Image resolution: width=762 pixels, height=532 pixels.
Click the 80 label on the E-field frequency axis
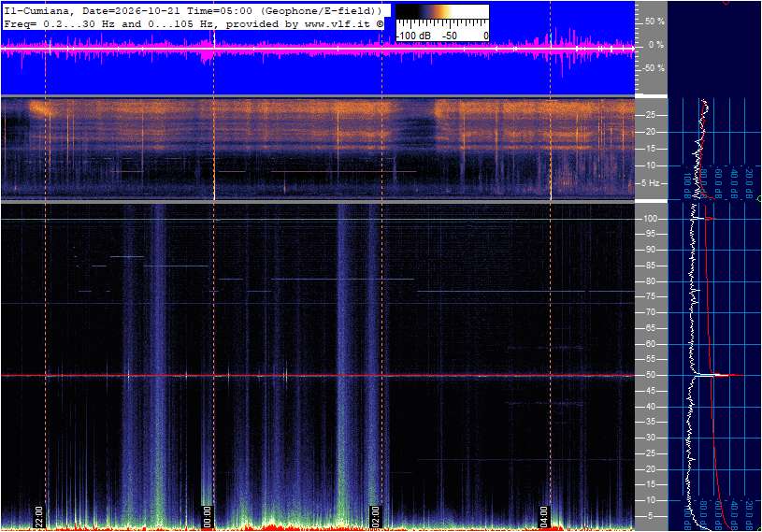(x=651, y=281)
